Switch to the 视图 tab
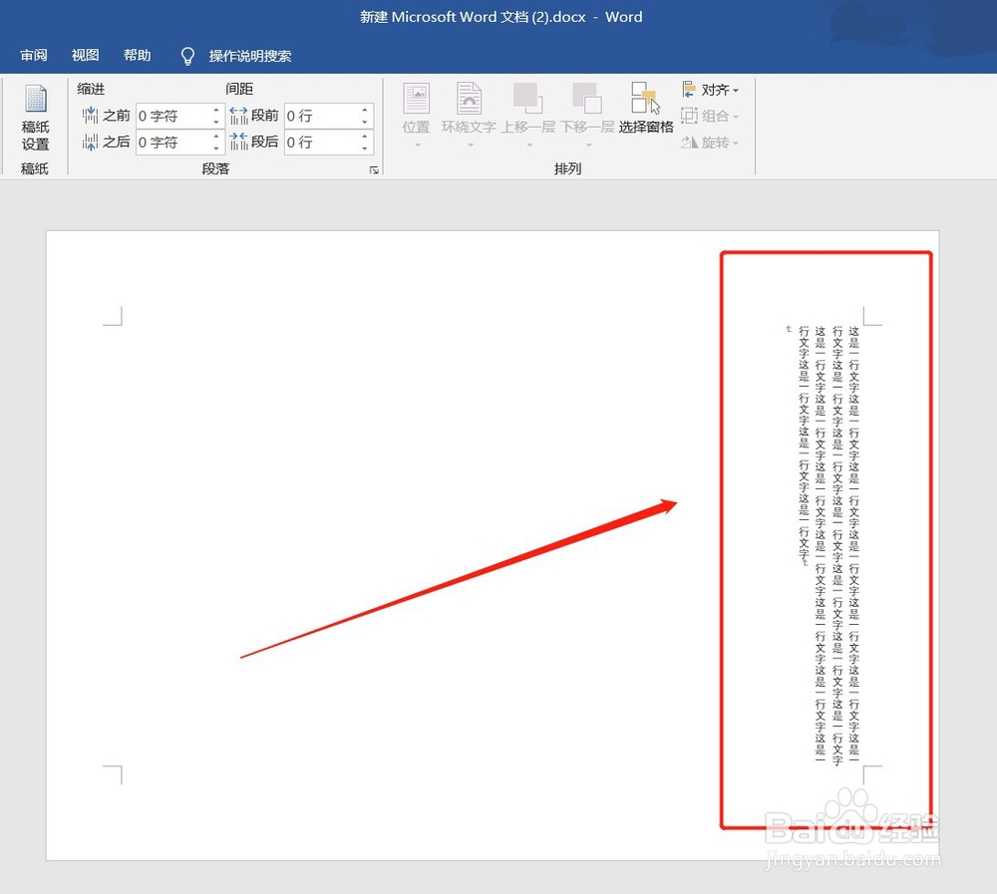Screen dimensions: 997x894 point(85,56)
